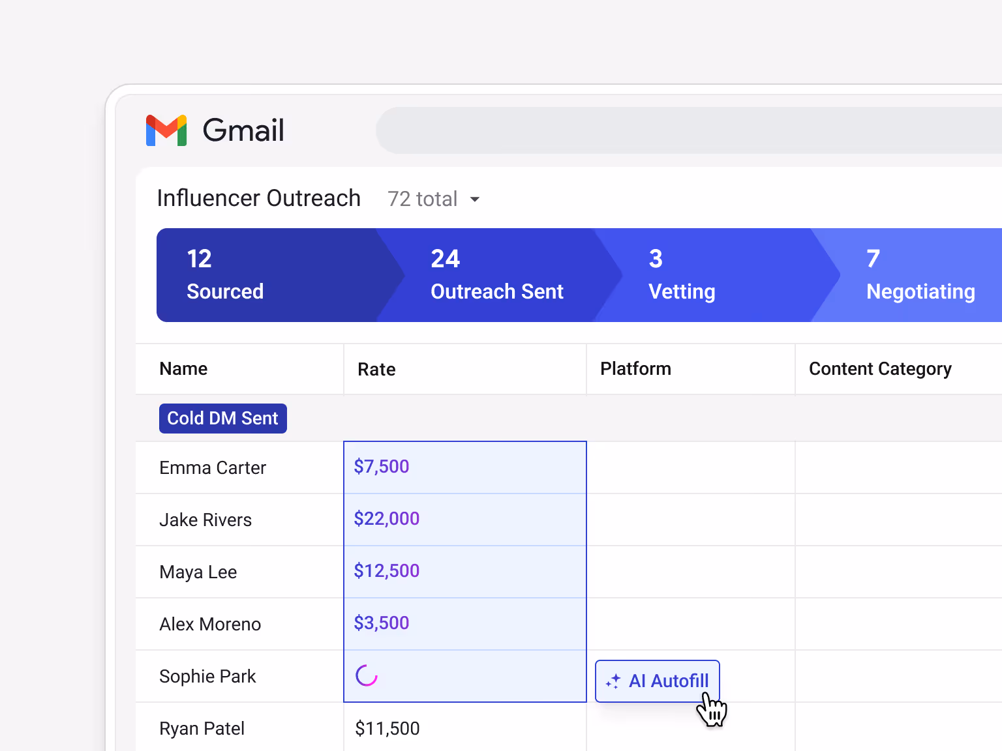The image size is (1002, 751).
Task: Select the Outreach Sent pipeline stage
Action: (x=499, y=275)
